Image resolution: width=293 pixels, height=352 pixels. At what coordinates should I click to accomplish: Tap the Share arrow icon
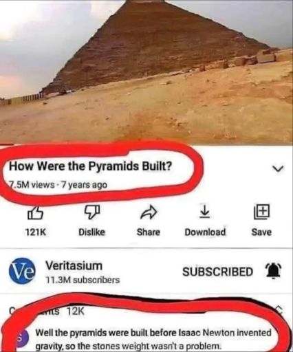click(x=149, y=212)
